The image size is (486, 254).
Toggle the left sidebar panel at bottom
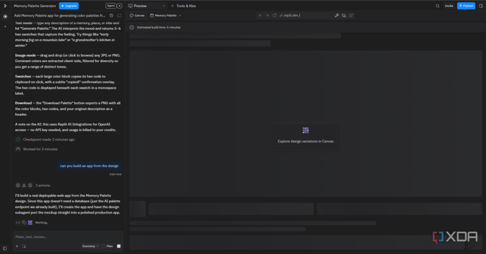pos(5,248)
